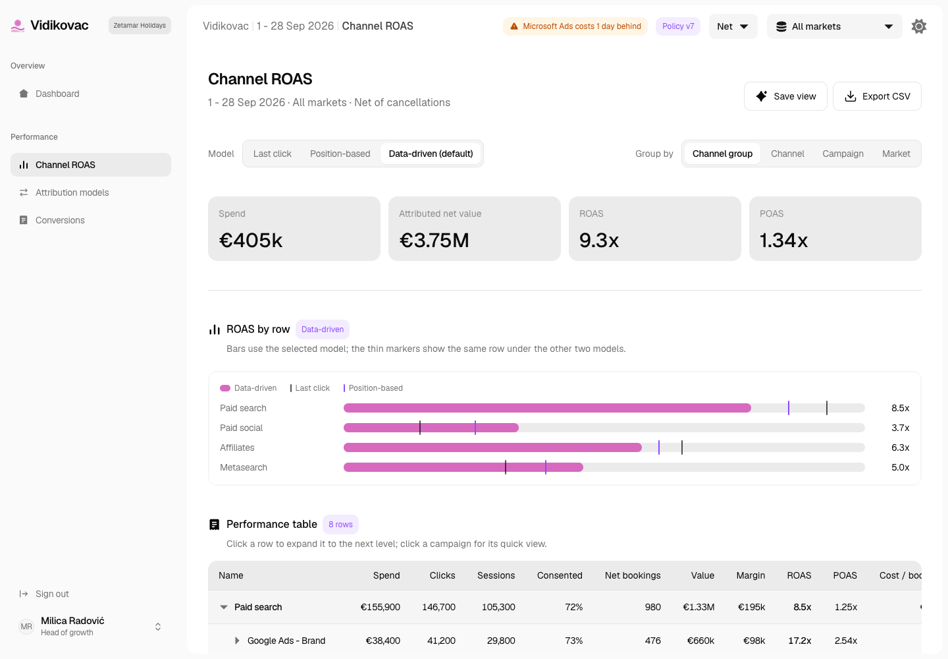Click the Save view button

785,96
